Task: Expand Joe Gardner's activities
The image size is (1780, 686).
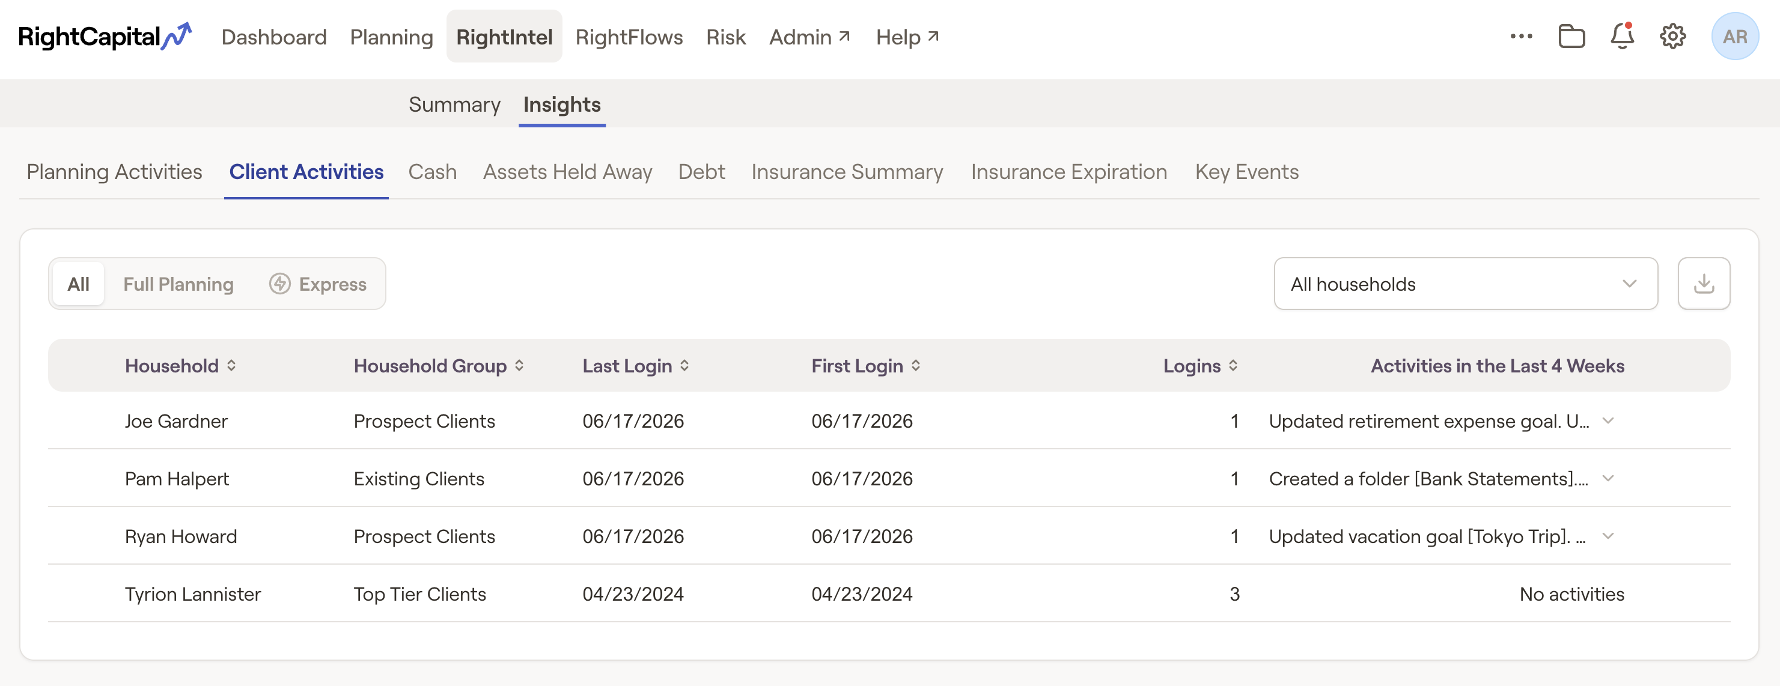Action: (1608, 420)
